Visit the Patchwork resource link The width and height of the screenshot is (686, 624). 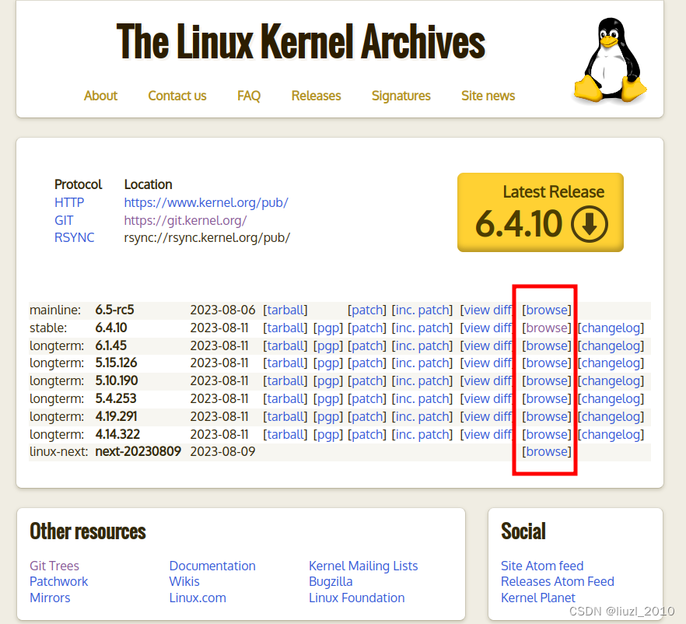(x=59, y=581)
